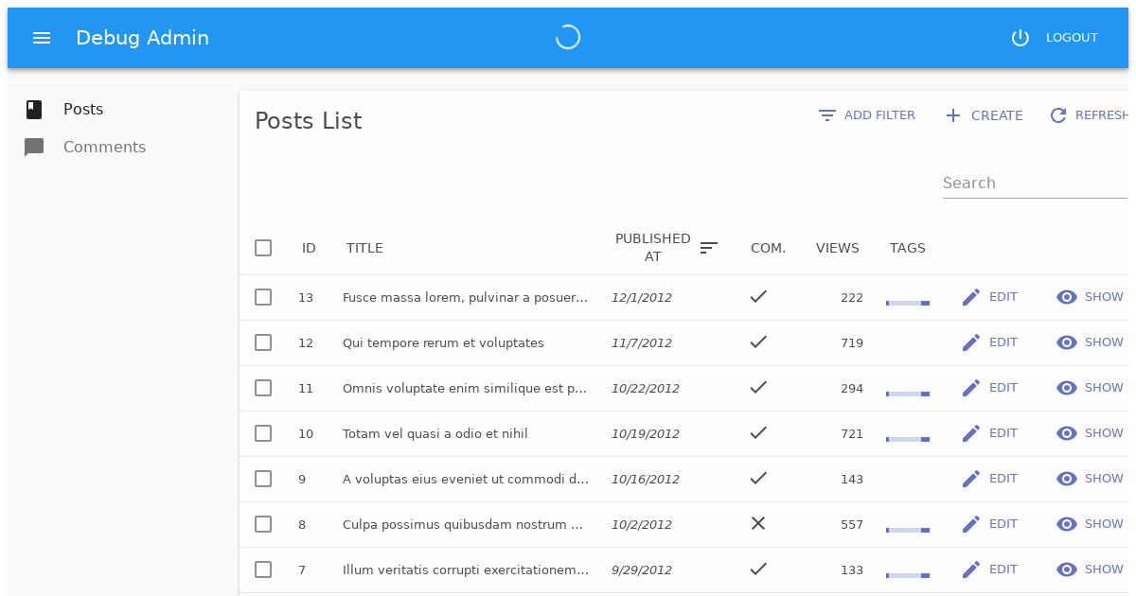Click the pencil icon for post 8
Image resolution: width=1136 pixels, height=596 pixels.
tap(970, 524)
